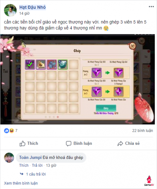Expand the 1 câu trả lời replies
Viewport: 157px width, 189px height.
(36, 174)
